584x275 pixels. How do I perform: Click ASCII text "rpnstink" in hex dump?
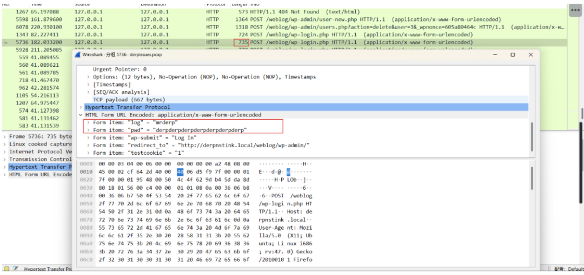pos(271,219)
